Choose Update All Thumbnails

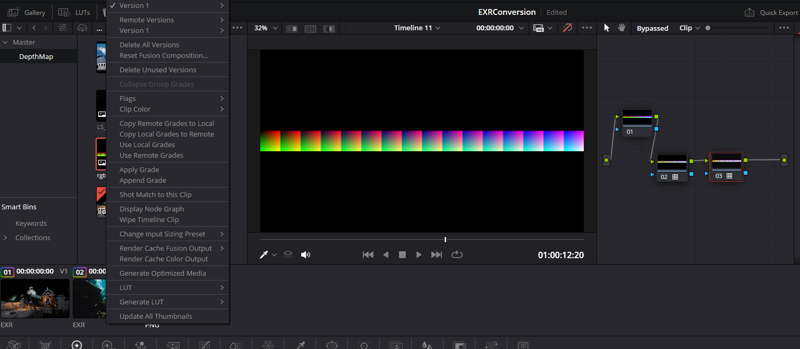pyautogui.click(x=167, y=316)
